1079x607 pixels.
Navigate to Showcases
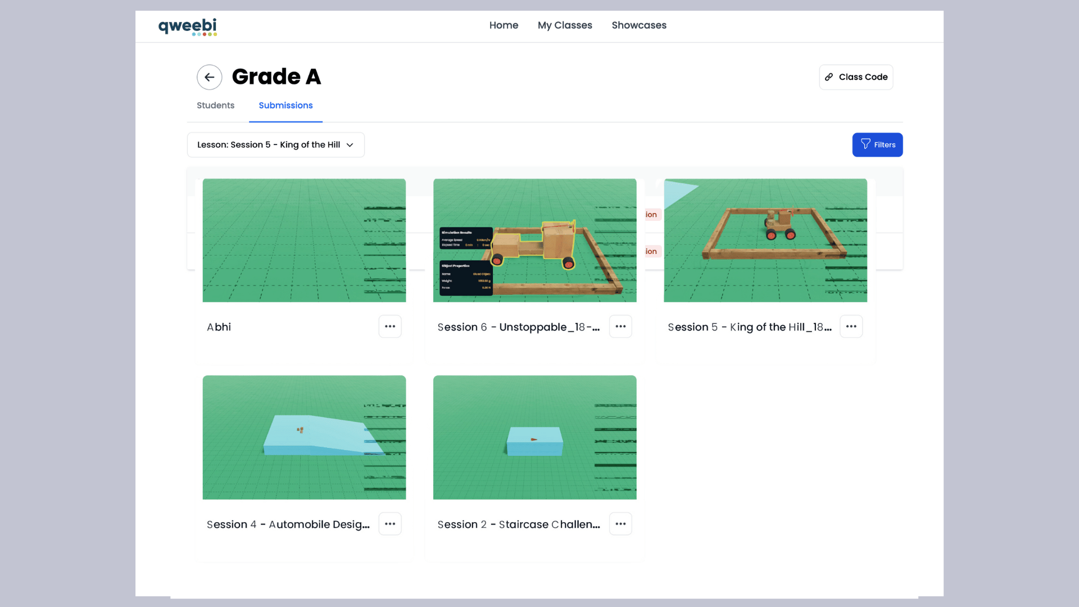click(639, 25)
